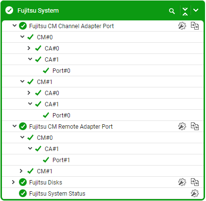Viewport: 206px width, 201px height.
Task: Click the copy icon for Fujitsu Disks
Action: [195, 182]
